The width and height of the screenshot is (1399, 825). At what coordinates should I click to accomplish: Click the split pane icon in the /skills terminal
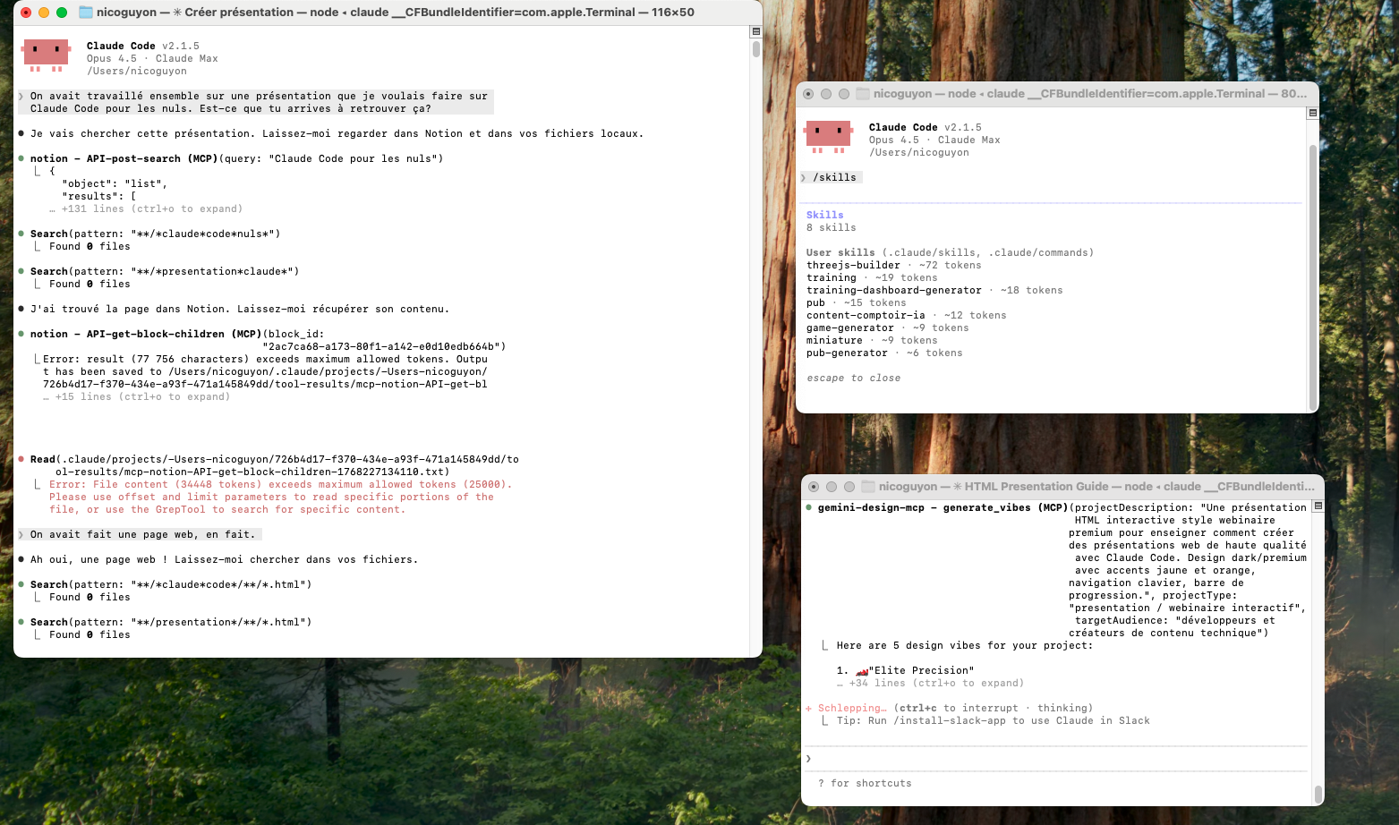(1312, 113)
